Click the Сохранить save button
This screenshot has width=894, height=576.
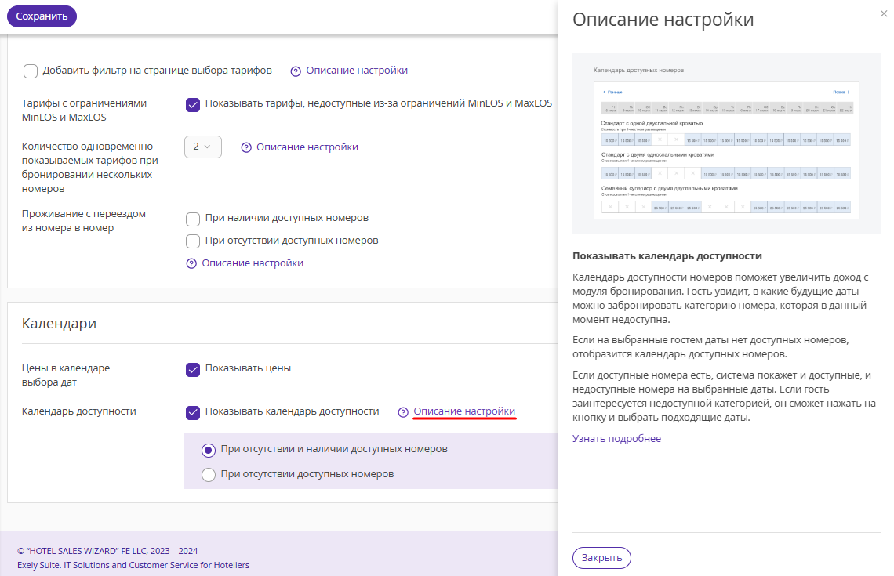pos(42,16)
